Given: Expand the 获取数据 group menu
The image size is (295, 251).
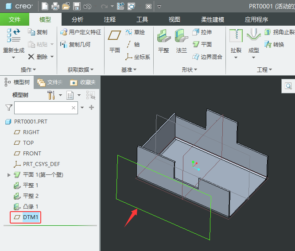Looking at the screenshot, I should coord(81,70).
